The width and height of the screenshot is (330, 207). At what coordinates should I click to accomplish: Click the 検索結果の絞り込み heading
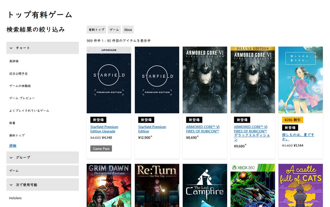click(x=35, y=29)
